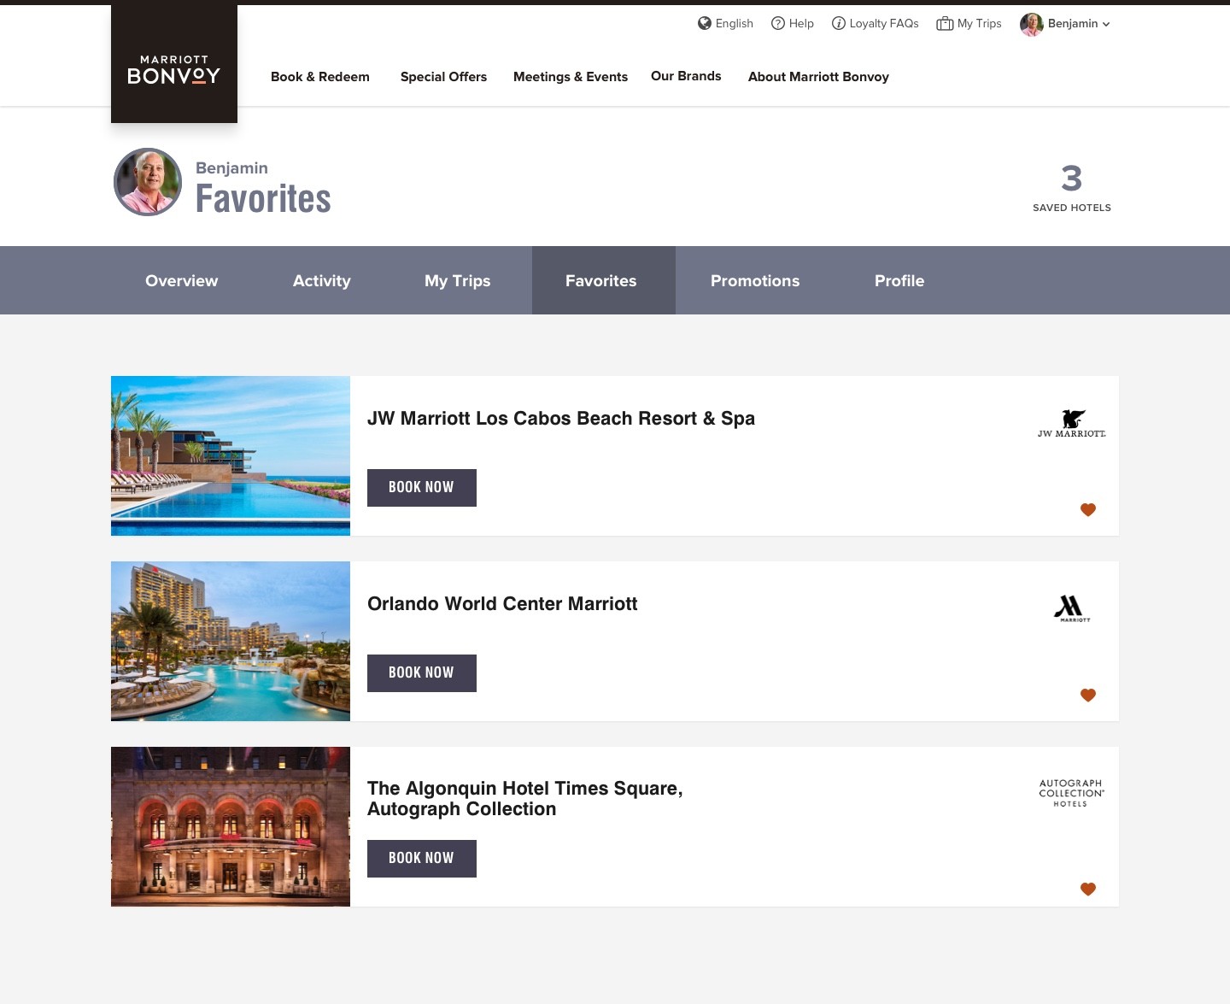Click the globe language icon
The height and width of the screenshot is (1004, 1230).
705,23
